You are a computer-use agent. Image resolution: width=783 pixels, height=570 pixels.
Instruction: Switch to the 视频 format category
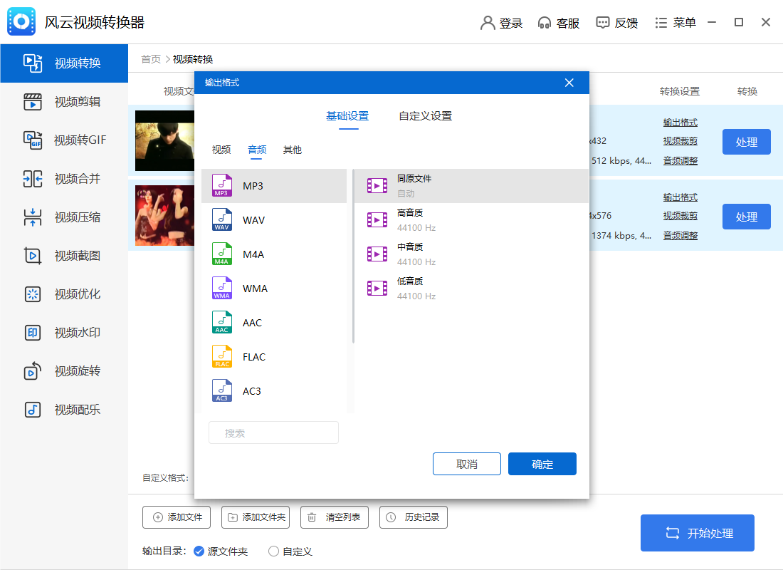pos(221,150)
